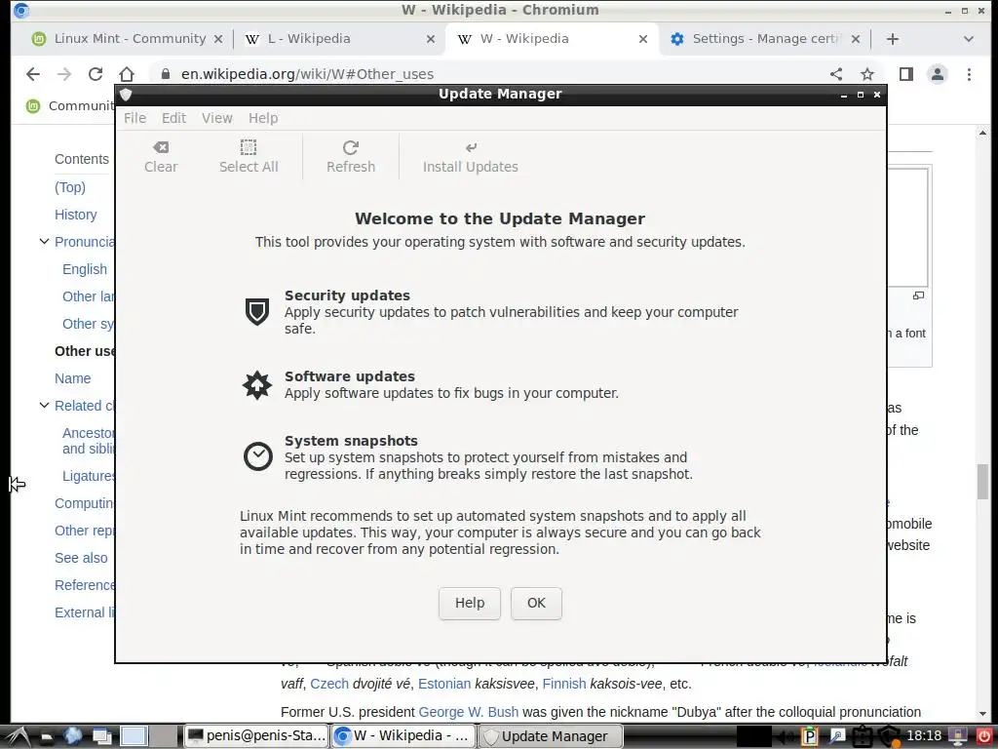Click the site lock icon in address bar
This screenshot has width=998, height=749.
pyautogui.click(x=166, y=74)
